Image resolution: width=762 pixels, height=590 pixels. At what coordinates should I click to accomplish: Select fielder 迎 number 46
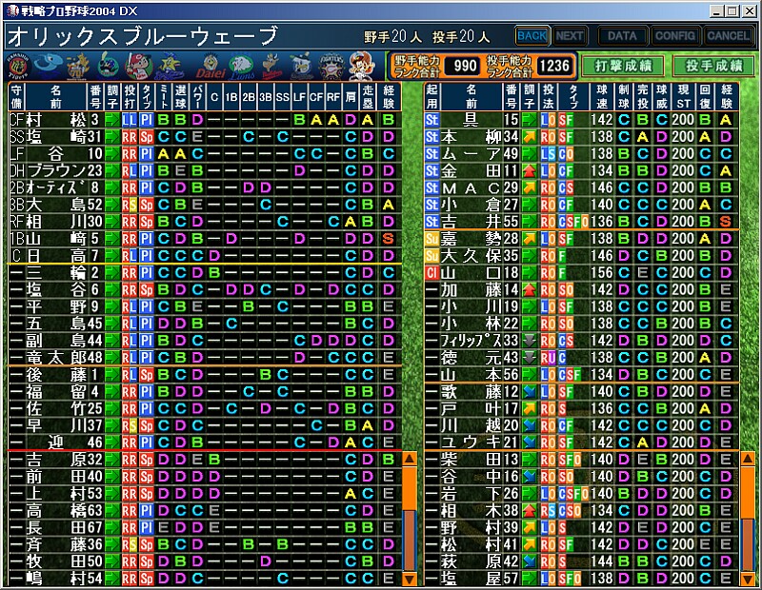(x=204, y=442)
